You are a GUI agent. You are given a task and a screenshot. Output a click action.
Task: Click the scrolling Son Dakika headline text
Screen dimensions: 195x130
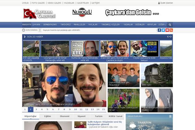pyautogui.click(x=61, y=30)
